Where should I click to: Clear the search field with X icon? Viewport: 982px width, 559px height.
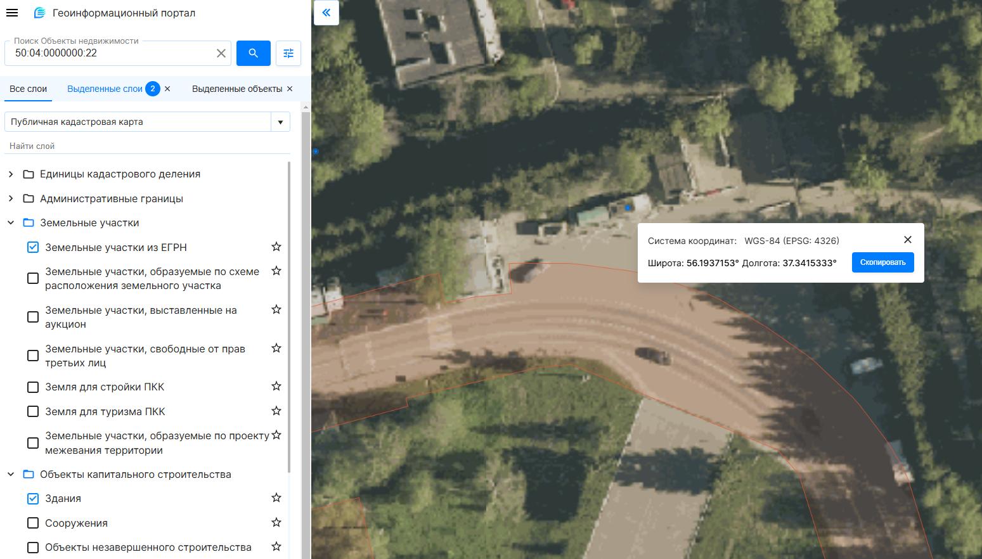[x=221, y=53]
